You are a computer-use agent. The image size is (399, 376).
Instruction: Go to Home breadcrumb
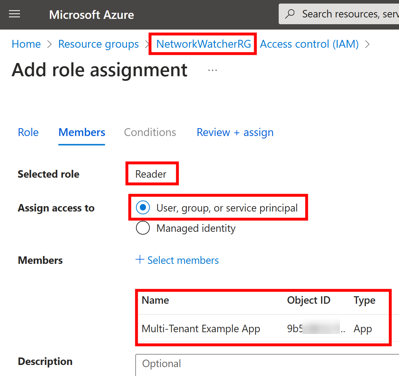(x=26, y=44)
